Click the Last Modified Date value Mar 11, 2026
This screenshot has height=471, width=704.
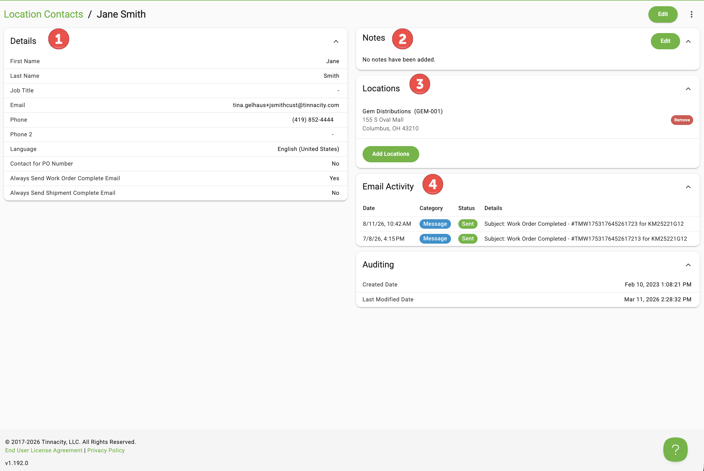click(x=658, y=299)
